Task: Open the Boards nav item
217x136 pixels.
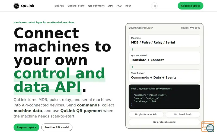Action: (59, 6)
